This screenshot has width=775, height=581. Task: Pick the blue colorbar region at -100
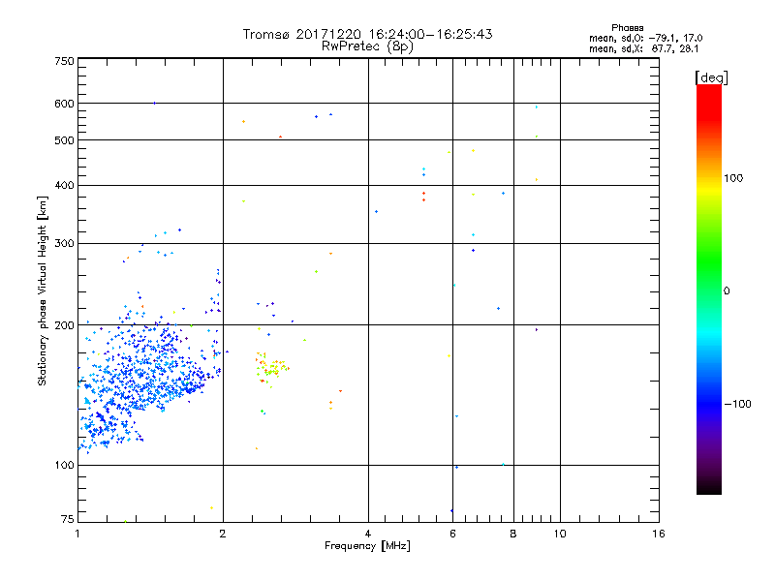[708, 403]
